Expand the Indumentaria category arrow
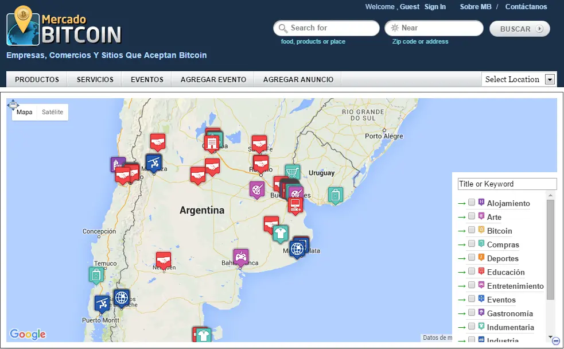 462,327
